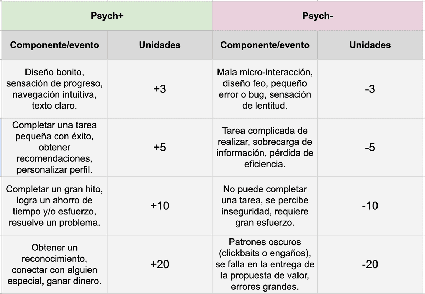Select the green Psych+ header cell
Viewport: 425px width, 294px height.
tap(107, 16)
